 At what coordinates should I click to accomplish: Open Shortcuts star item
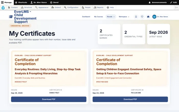[x=21, y=2]
